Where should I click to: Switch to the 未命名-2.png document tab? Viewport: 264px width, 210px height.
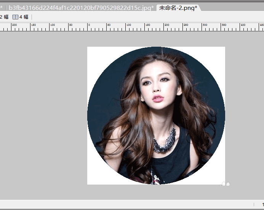click(x=178, y=8)
